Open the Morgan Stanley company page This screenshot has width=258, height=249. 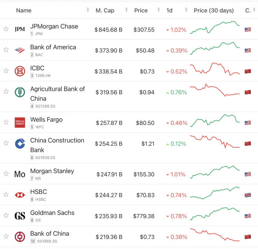52,171
